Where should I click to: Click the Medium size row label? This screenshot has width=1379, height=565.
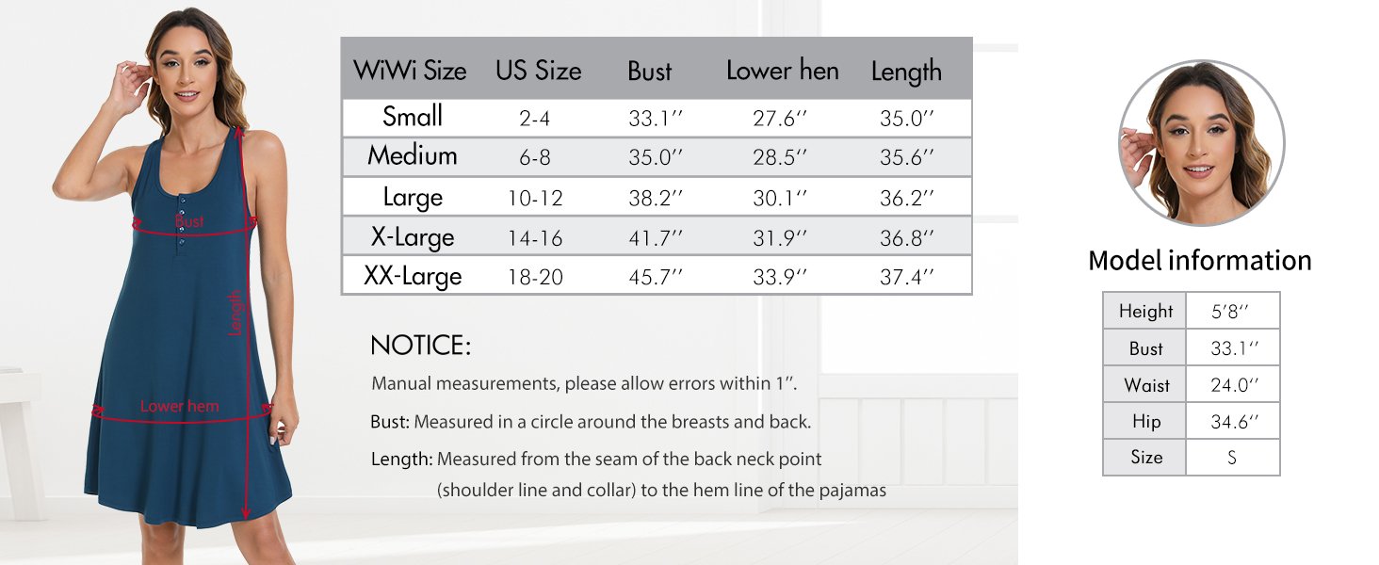(x=413, y=155)
